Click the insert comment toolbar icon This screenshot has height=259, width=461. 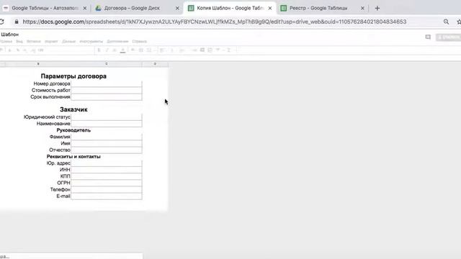click(x=202, y=50)
